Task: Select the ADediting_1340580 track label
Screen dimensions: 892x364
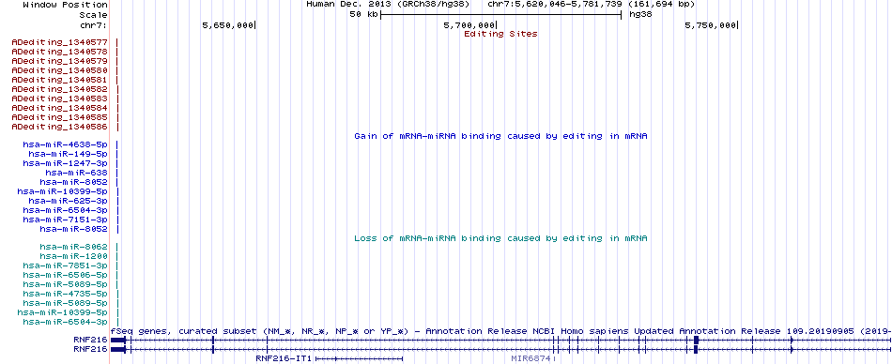Action: tap(60, 70)
